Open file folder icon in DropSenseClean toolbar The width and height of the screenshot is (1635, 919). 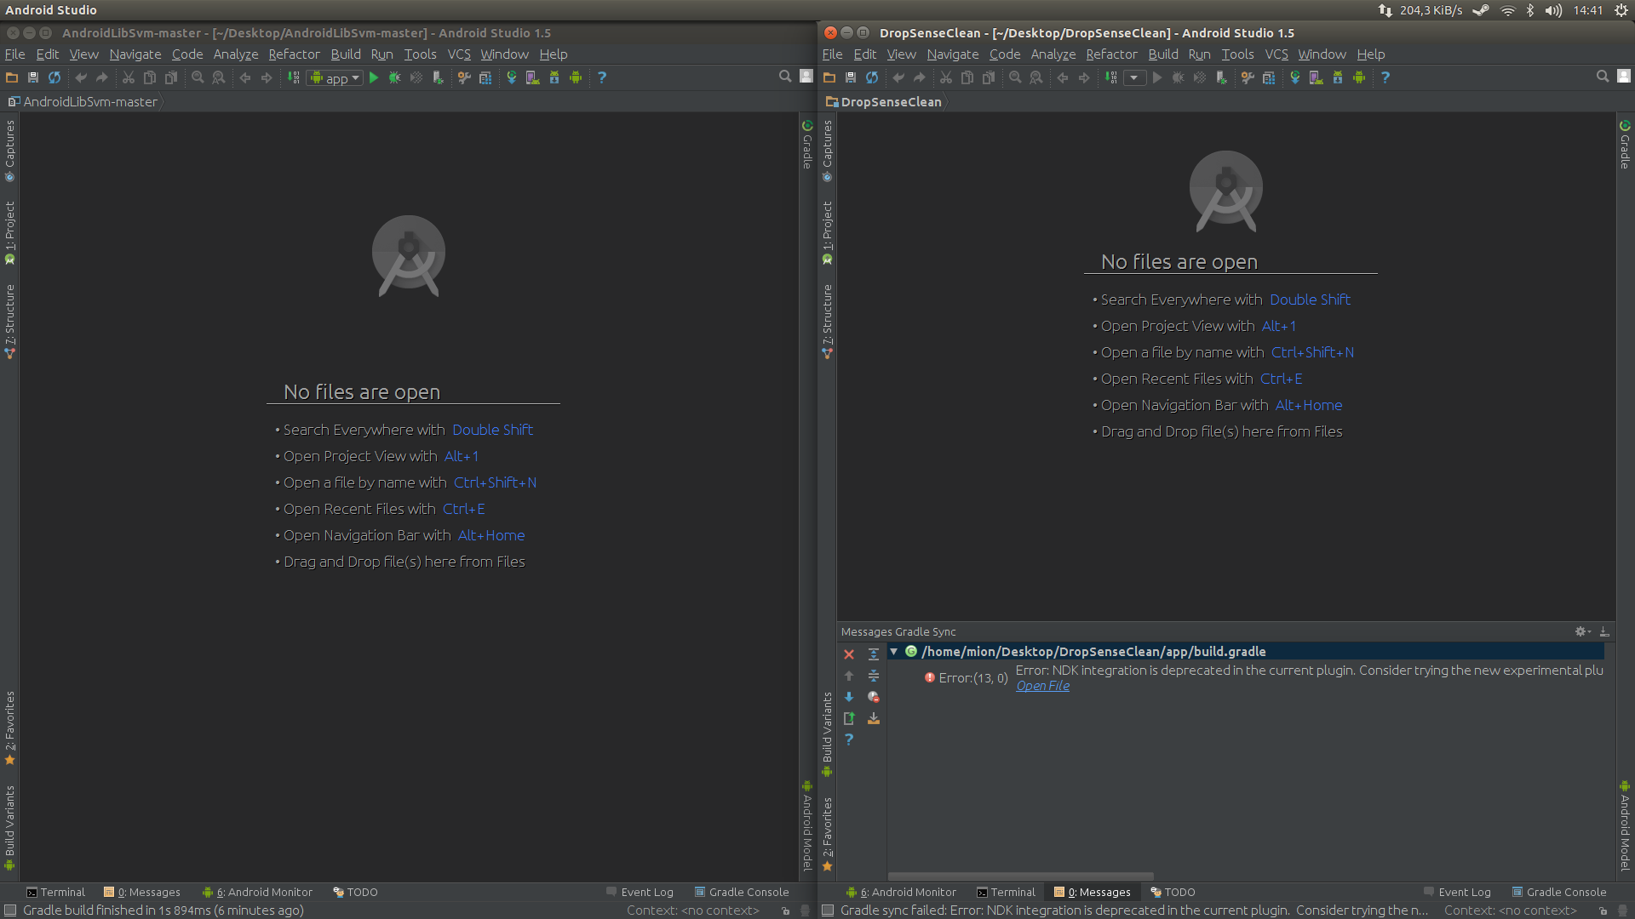829,77
